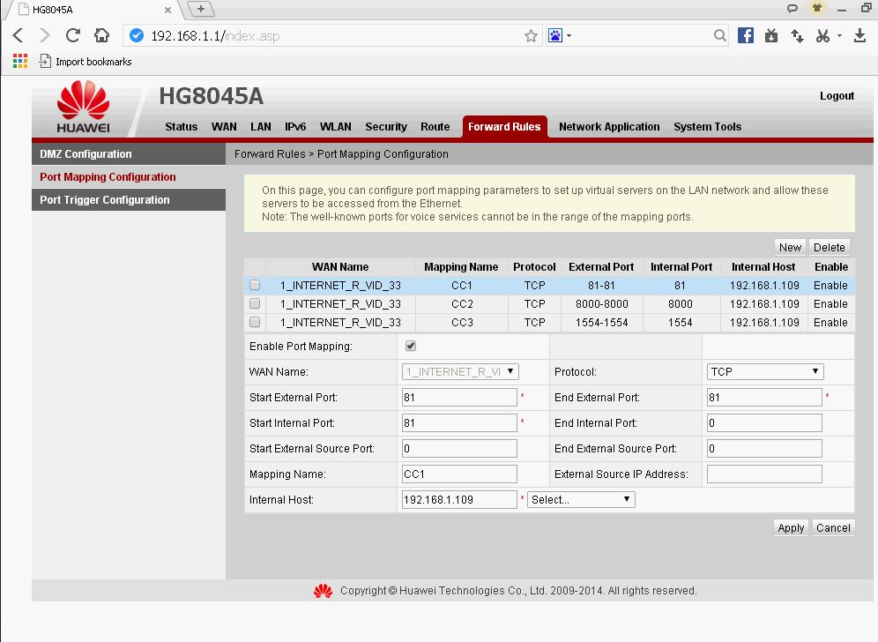Click the Cancel button
The width and height of the screenshot is (878, 642).
[833, 527]
